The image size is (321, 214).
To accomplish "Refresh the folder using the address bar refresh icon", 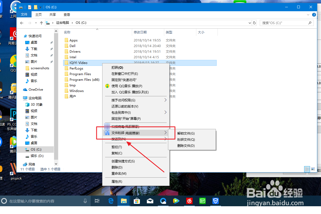I will click(254, 23).
